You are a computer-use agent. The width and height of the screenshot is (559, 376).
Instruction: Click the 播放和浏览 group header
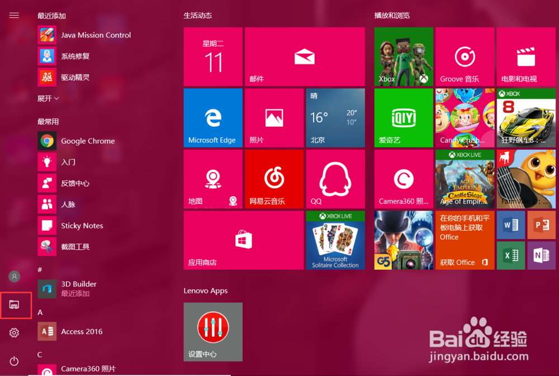click(392, 15)
